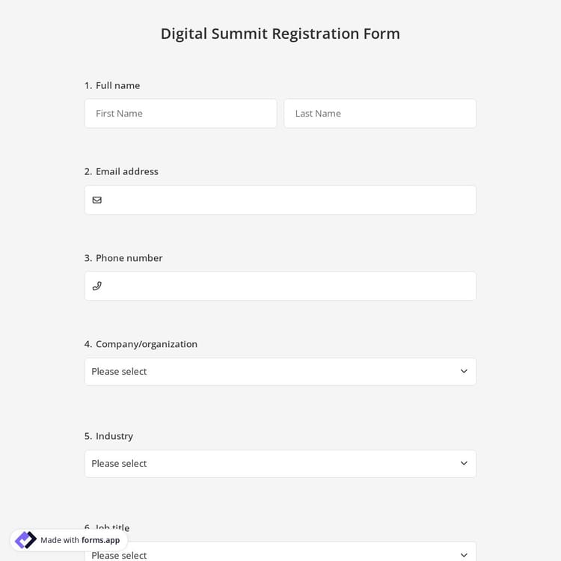Screen dimensions: 561x561
Task: Click the Digital Summit Registration Form heading
Action: click(280, 34)
